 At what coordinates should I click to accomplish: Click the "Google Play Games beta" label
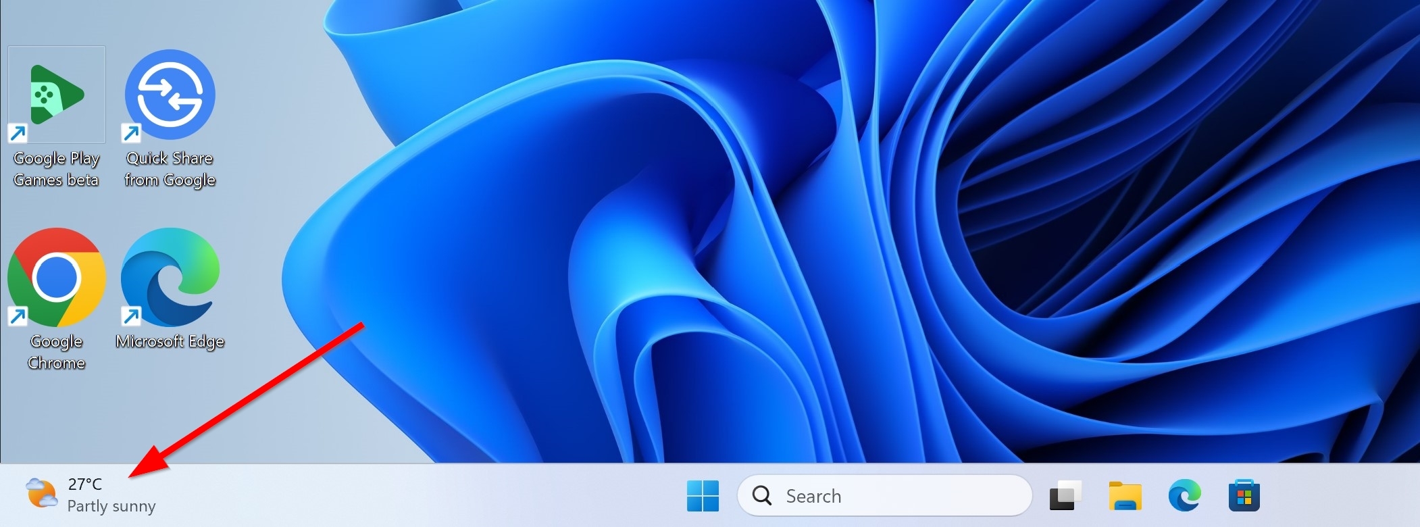[57, 169]
